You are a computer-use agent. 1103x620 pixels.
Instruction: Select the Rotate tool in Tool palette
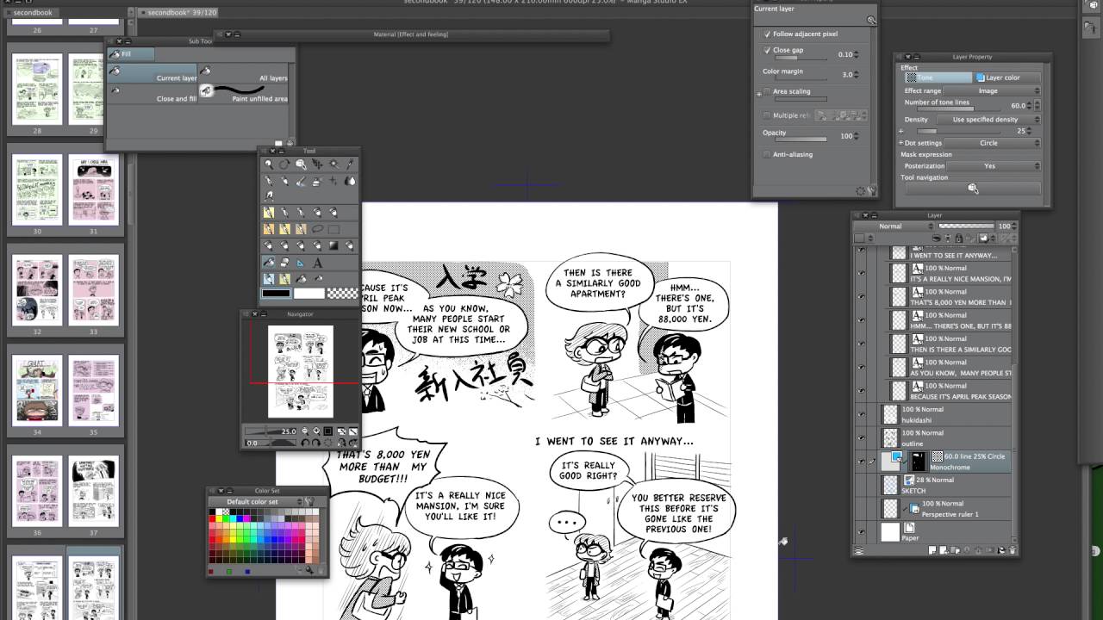pos(284,164)
